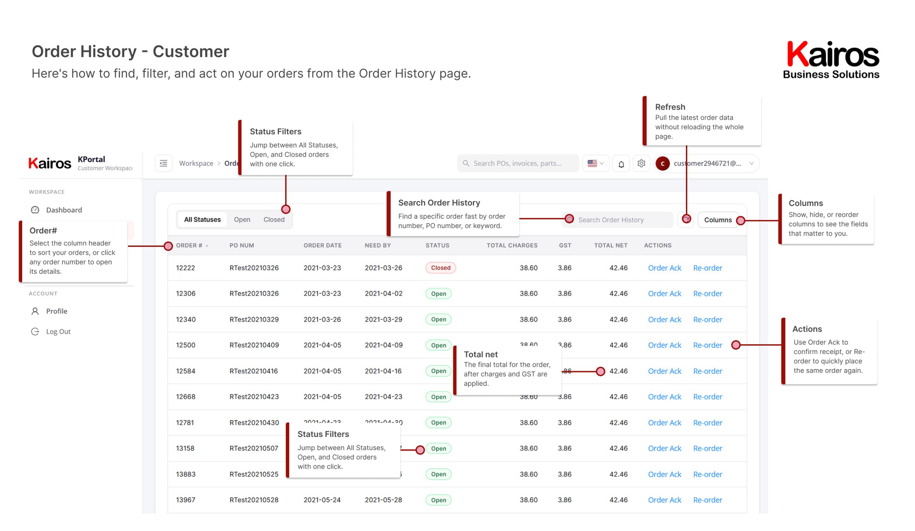Click need-by date 2021-04-02
The width and height of the screenshot is (915, 531).
click(x=384, y=293)
